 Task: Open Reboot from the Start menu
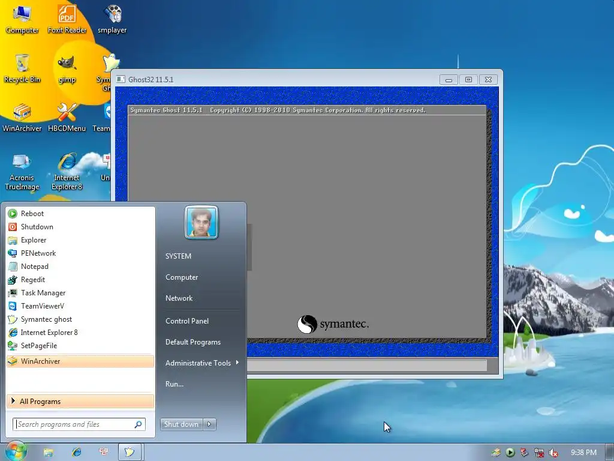click(x=80, y=214)
